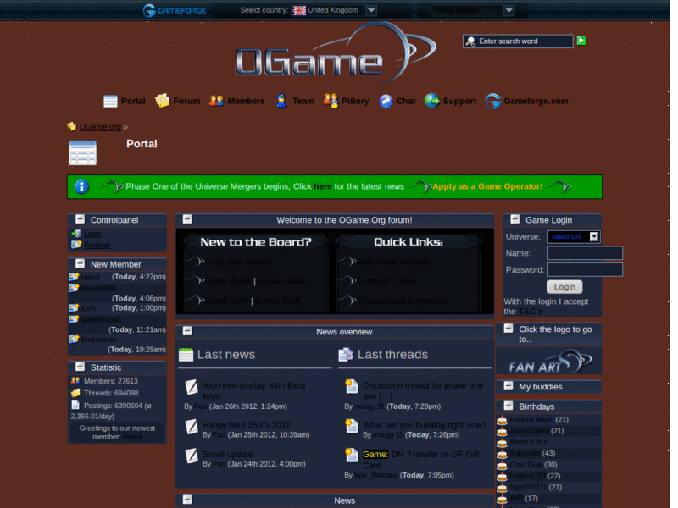The height and width of the screenshot is (508, 678).
Task: Click the Gameforge.com menu label
Action: [x=536, y=101]
